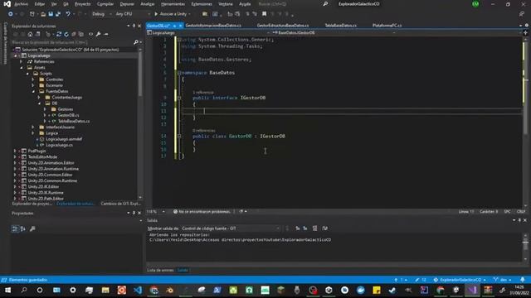Expand the Controles folder node
The height and width of the screenshot is (298, 531).
click(x=33, y=79)
